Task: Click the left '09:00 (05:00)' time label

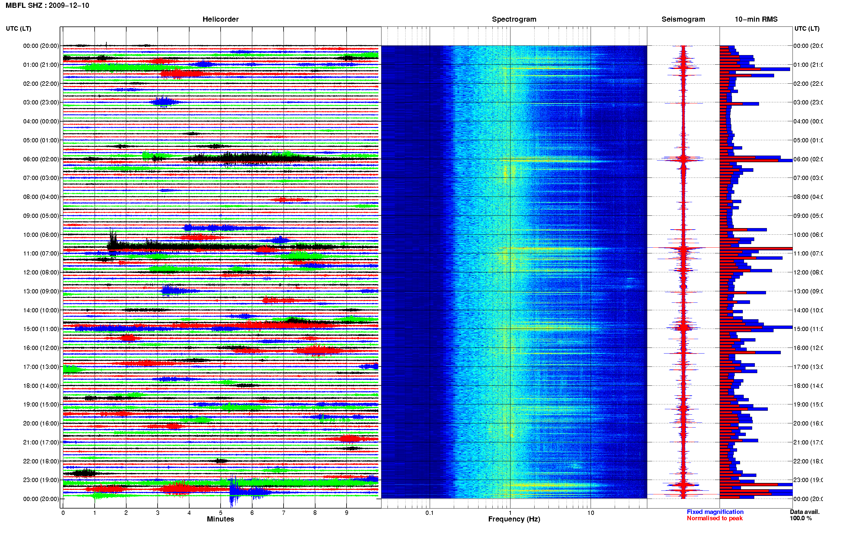Action: 41,215
